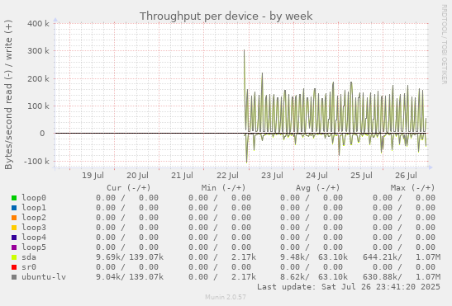Click the 'Avg (-/+)' column header
The image size is (452, 306).
(x=317, y=188)
